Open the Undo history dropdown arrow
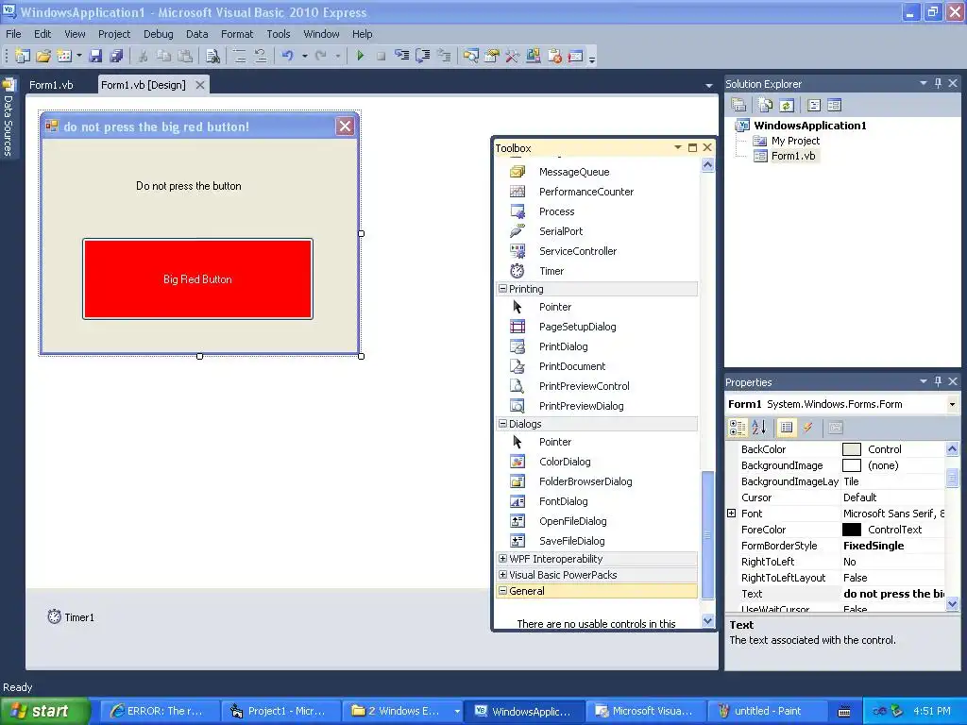Screen dimensions: 967x725 [305, 56]
